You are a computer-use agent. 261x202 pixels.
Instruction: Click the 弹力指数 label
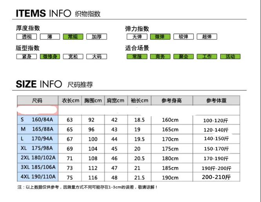(137, 29)
